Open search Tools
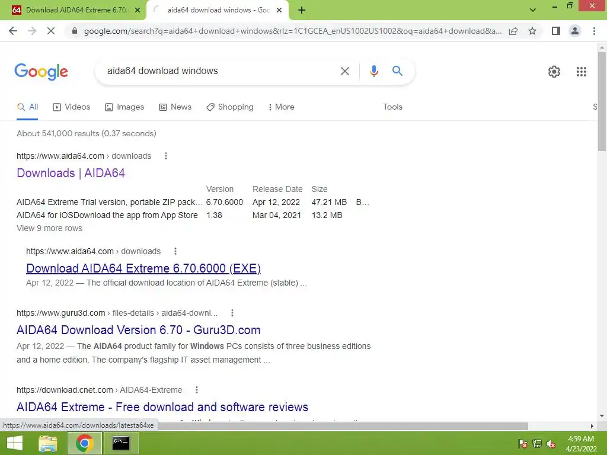Viewport: 607px width, 455px height. pyautogui.click(x=392, y=107)
